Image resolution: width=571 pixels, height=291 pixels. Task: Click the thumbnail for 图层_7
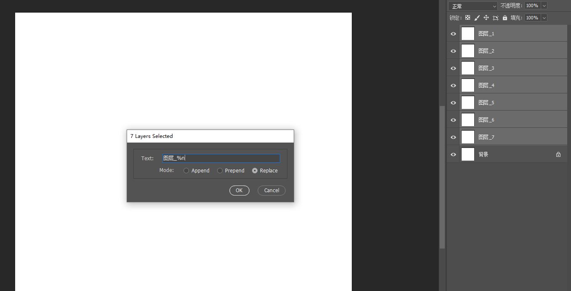(x=468, y=137)
